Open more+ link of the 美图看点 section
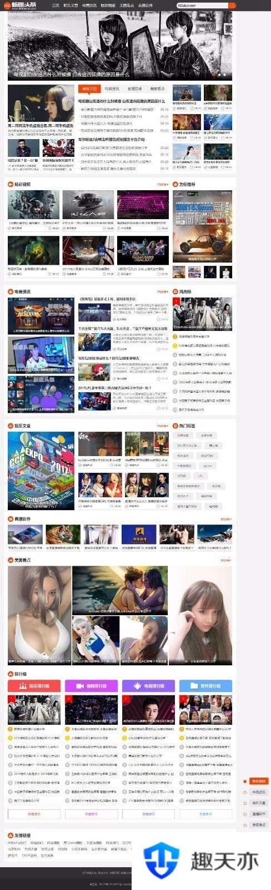Image resolution: width=271 pixels, height=890 pixels. 226,560
